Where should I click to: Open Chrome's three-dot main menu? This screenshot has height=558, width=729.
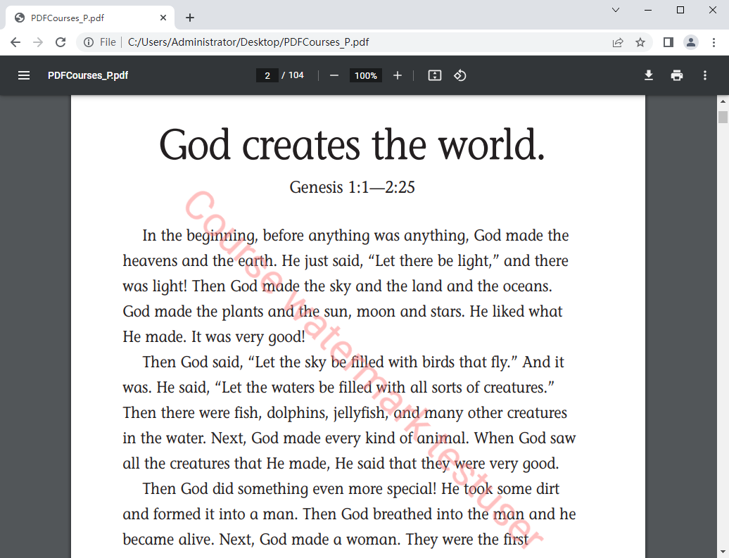click(x=714, y=42)
